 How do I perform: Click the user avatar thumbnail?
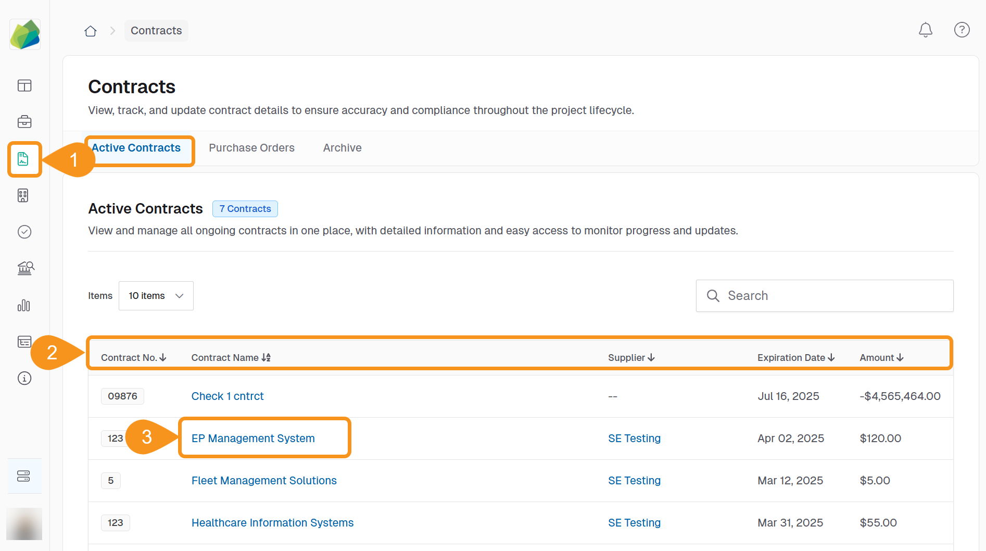24,524
